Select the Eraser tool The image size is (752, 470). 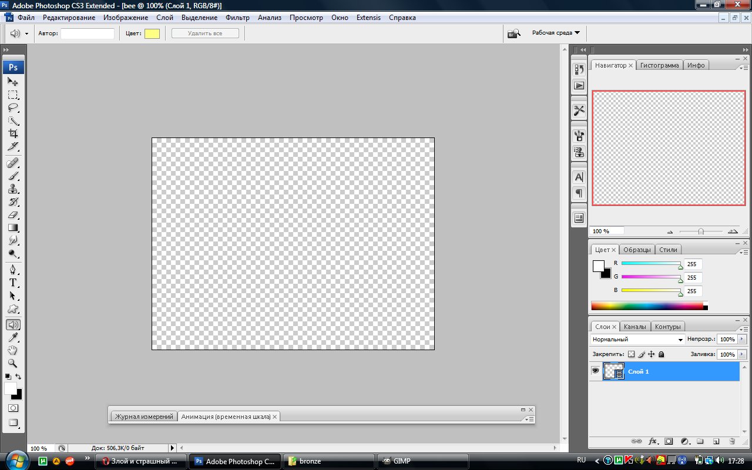pos(13,214)
